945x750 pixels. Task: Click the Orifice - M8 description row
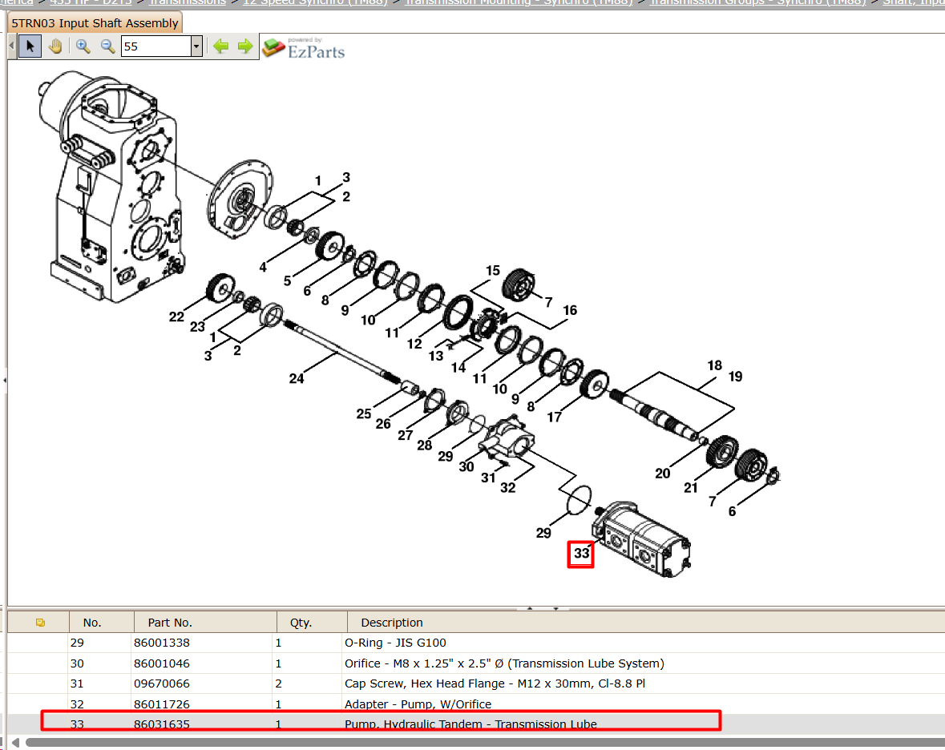click(504, 663)
